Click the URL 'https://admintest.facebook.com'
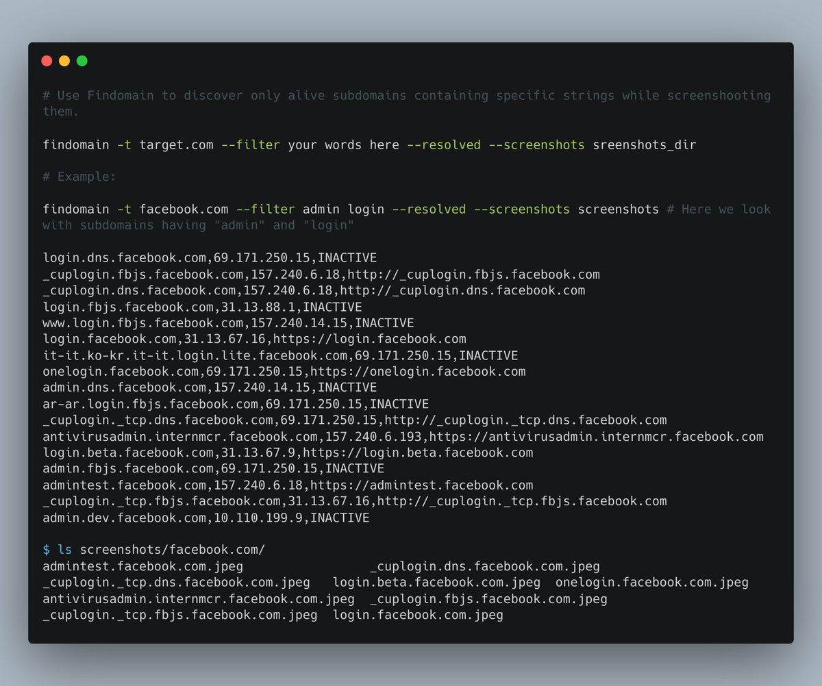 pyautogui.click(x=421, y=485)
